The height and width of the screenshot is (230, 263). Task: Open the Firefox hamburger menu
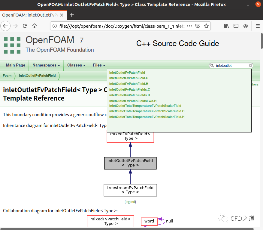258,26
